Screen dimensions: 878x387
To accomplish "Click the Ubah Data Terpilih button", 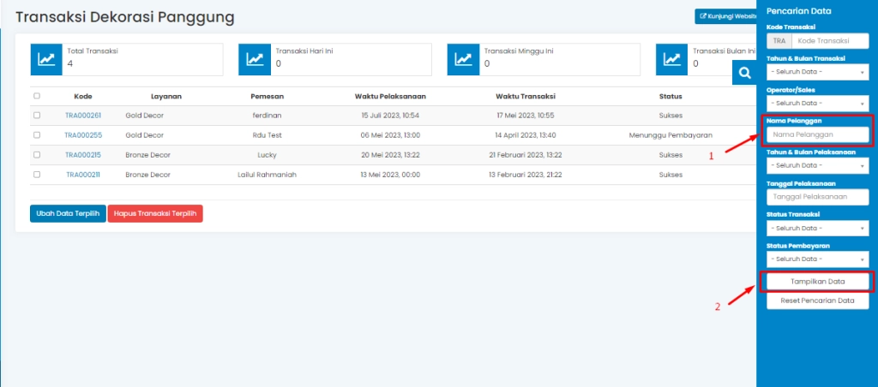I will pyautogui.click(x=68, y=213).
